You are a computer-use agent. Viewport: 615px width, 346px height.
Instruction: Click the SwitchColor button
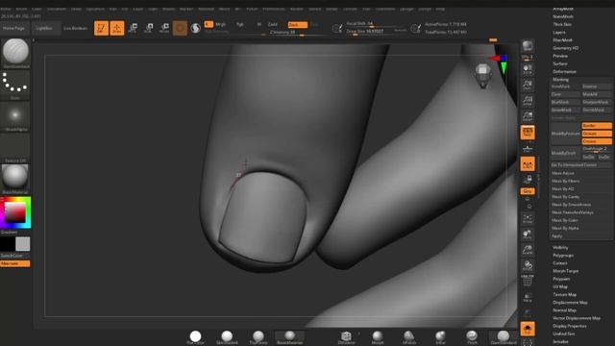(15, 256)
